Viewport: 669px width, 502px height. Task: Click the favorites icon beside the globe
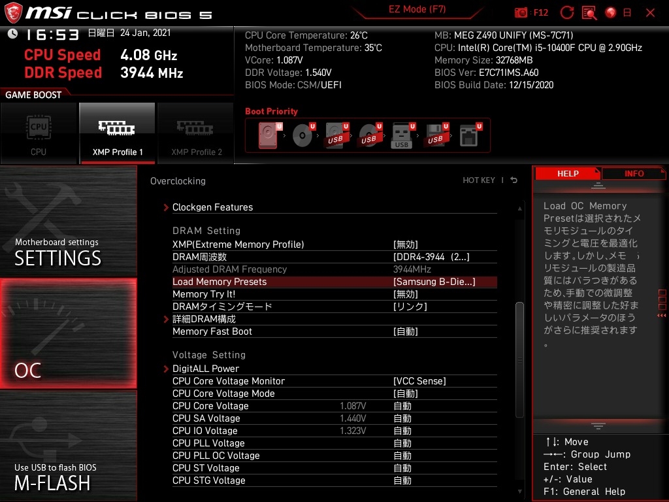click(627, 12)
